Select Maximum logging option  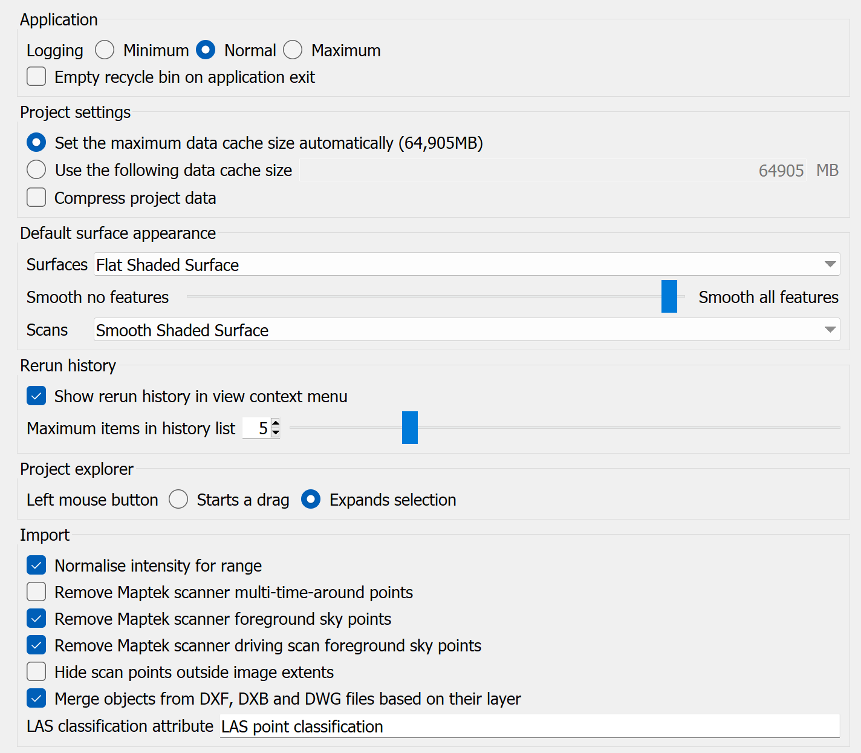pyautogui.click(x=293, y=50)
